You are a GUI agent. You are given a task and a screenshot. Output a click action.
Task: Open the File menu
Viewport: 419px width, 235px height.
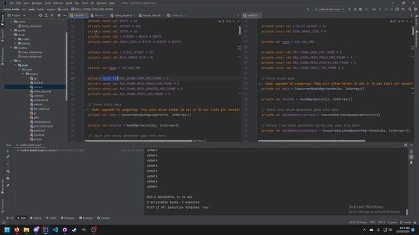click(12, 3)
